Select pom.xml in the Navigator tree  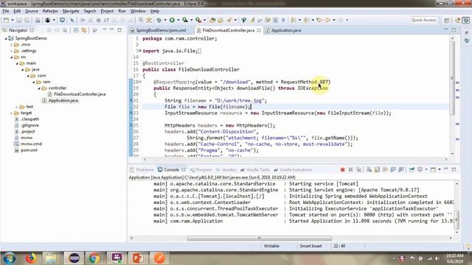pos(29,150)
